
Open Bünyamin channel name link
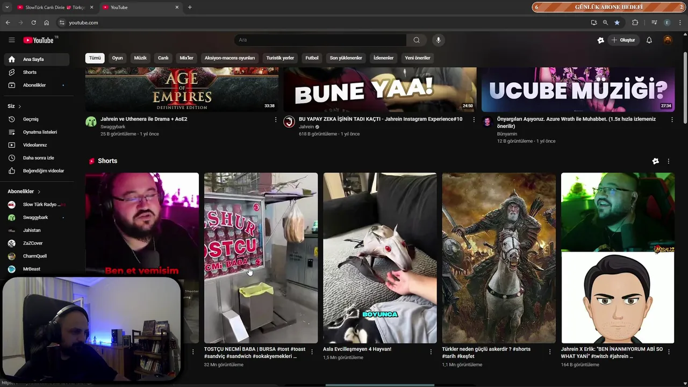507,134
